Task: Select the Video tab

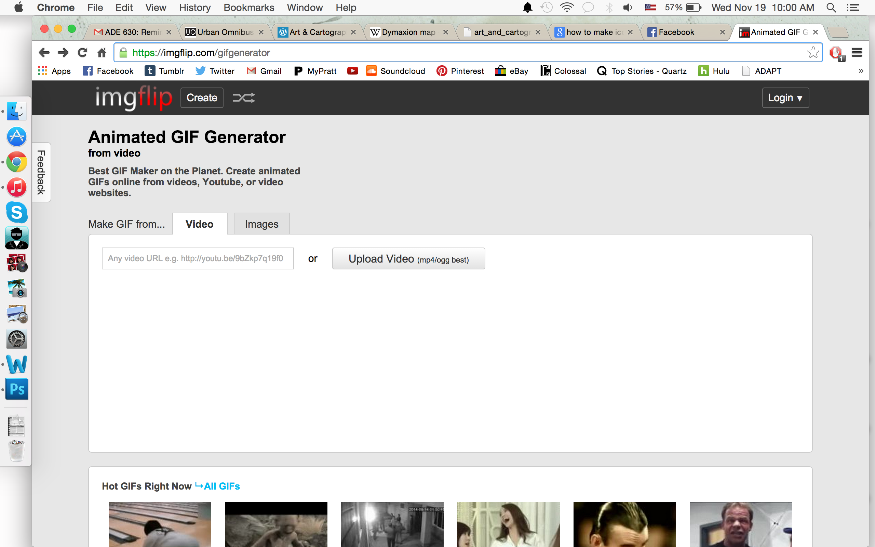Action: [200, 224]
